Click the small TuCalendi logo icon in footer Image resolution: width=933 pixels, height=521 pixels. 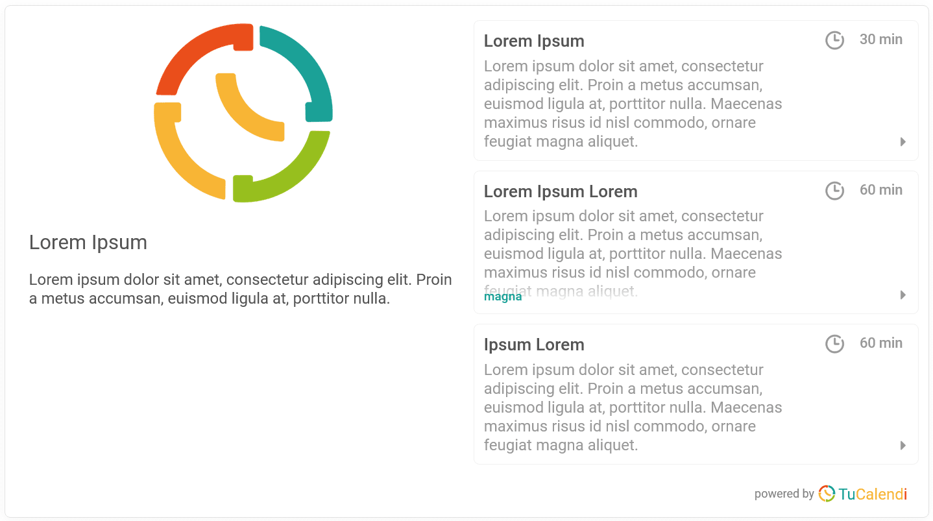coord(827,494)
